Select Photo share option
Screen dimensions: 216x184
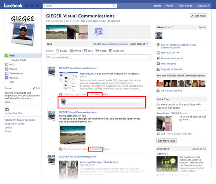[75, 51]
